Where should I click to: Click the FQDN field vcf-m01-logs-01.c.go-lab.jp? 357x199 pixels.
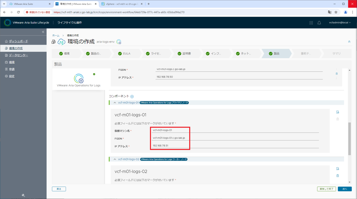(235, 138)
